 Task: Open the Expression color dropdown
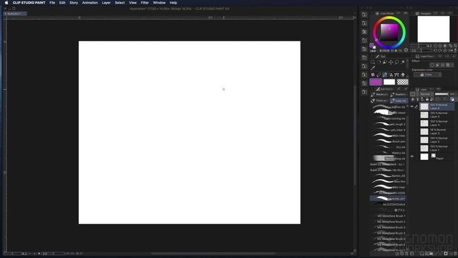coord(429,75)
